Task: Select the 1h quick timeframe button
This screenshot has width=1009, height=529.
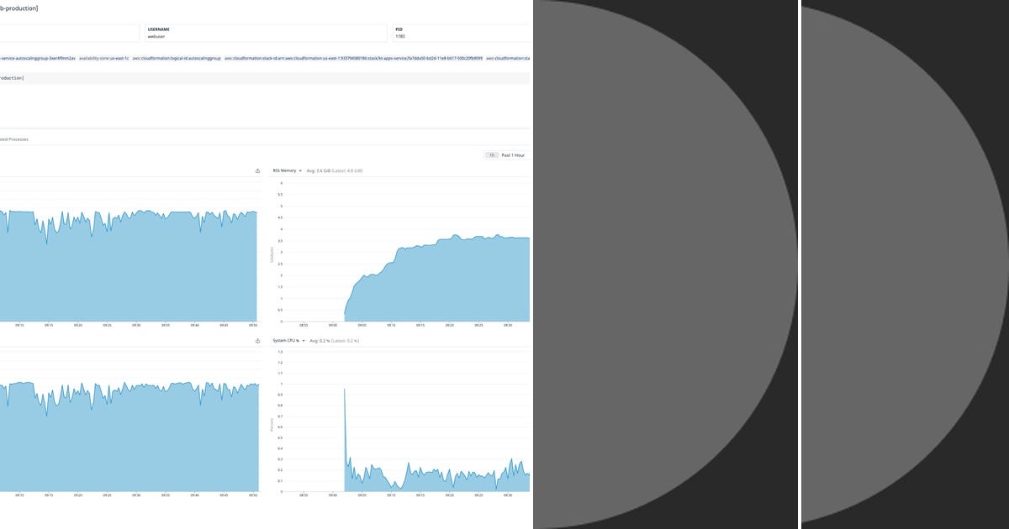Action: [491, 155]
